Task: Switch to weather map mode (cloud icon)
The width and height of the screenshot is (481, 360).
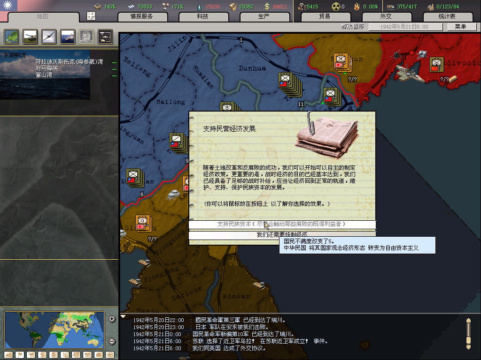Action: (x=31, y=355)
